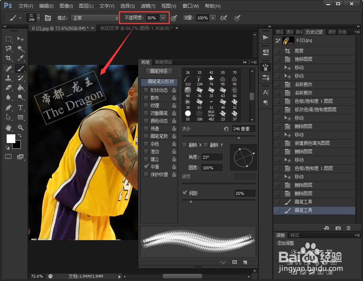The width and height of the screenshot is (363, 281).
Task: Select the Eyedropper tool
Action: [x=20, y=58]
